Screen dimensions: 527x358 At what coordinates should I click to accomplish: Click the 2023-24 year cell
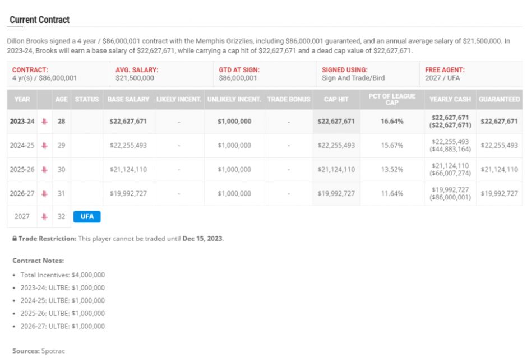click(x=22, y=121)
